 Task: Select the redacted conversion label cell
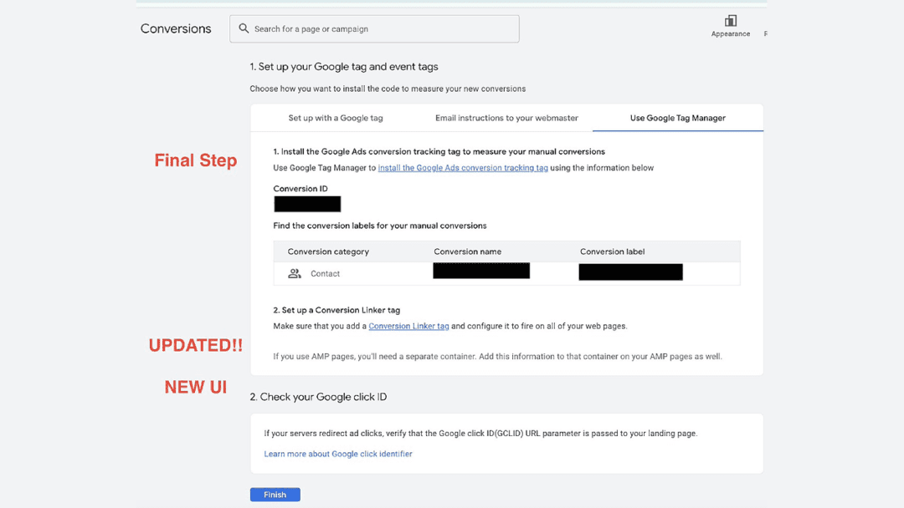(x=630, y=272)
